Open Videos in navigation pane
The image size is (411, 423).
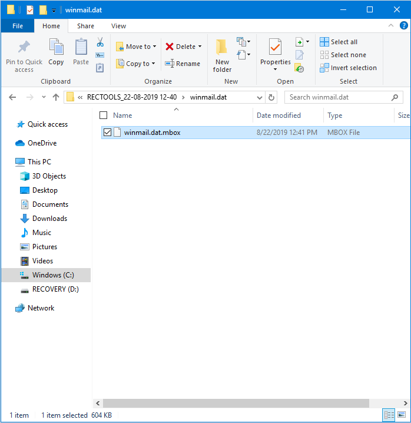(x=37, y=261)
